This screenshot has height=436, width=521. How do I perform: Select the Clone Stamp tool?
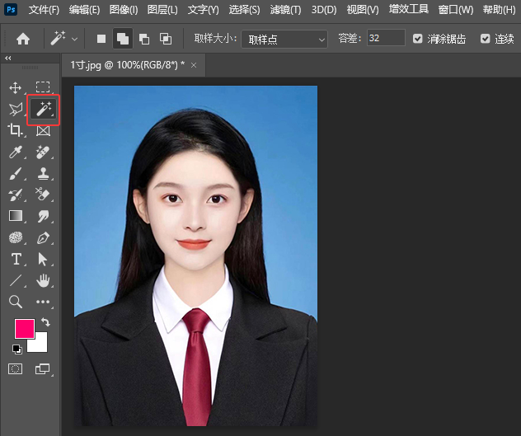coord(43,173)
